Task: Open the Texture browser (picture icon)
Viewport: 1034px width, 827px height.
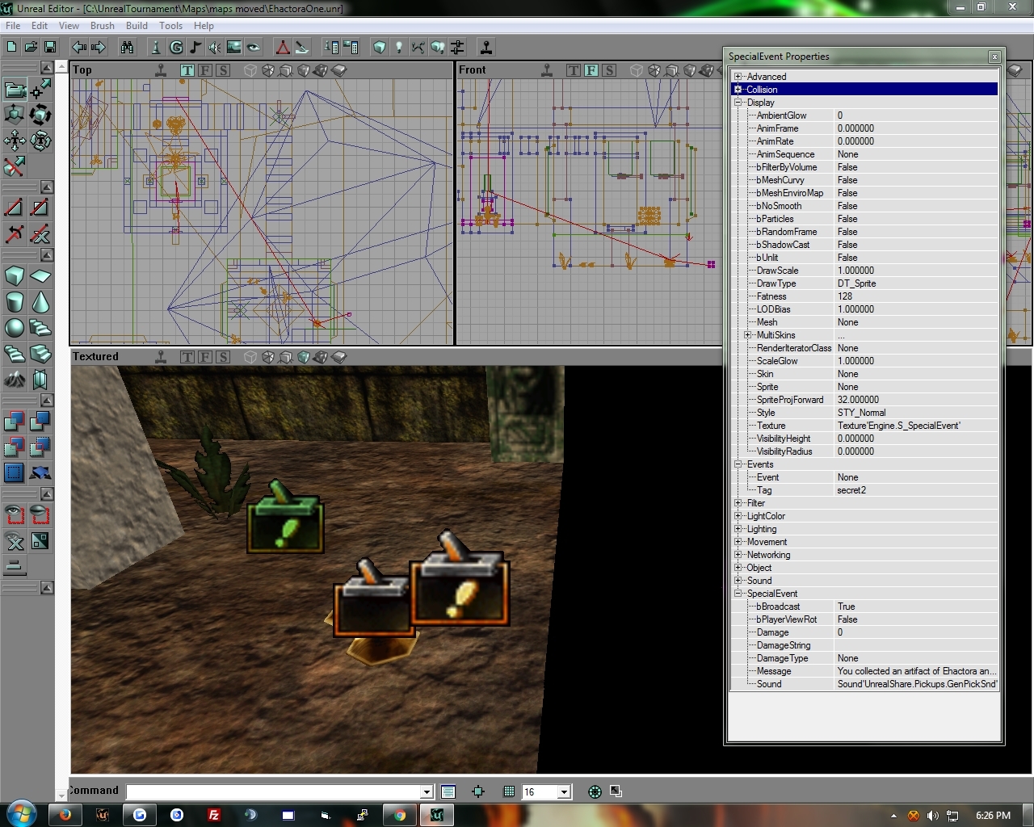Action: click(x=234, y=47)
